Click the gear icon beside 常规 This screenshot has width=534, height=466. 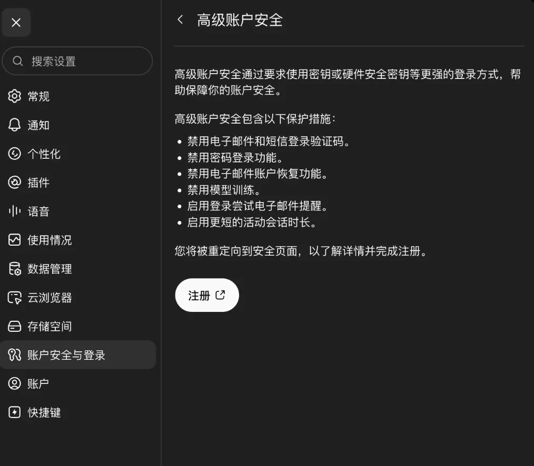click(14, 96)
